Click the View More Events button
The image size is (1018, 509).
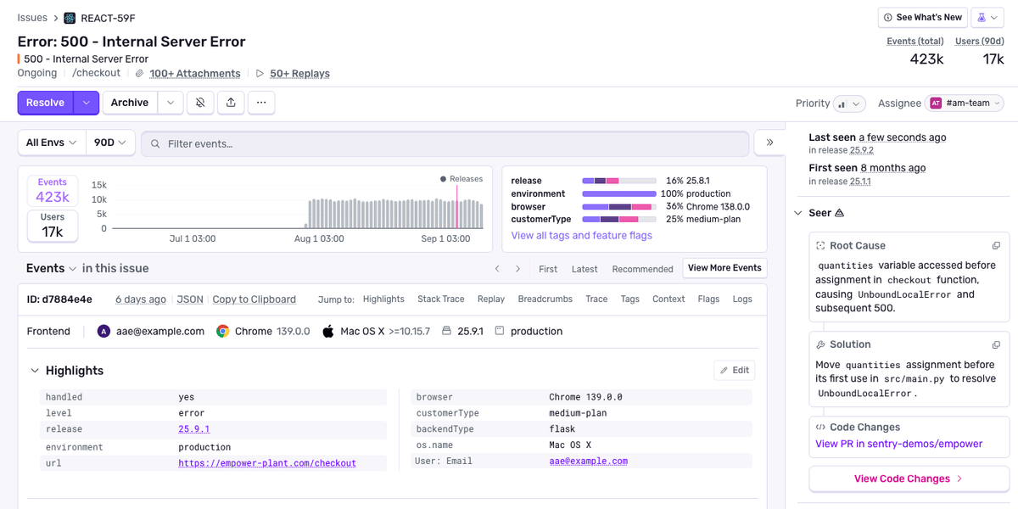coord(724,268)
